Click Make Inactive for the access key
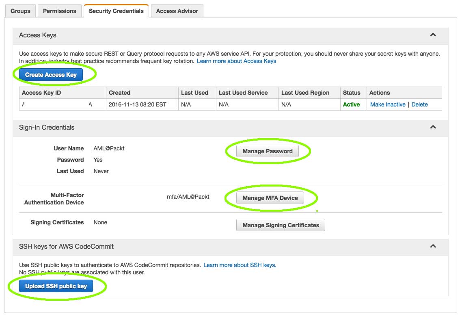The image size is (462, 315). tap(387, 104)
